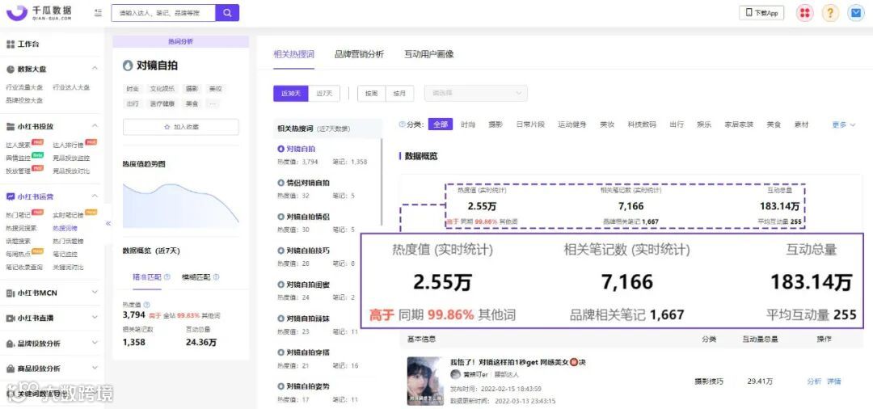Select the 家居家装 category filter
Viewport: 873px width, 409px height.
739,124
